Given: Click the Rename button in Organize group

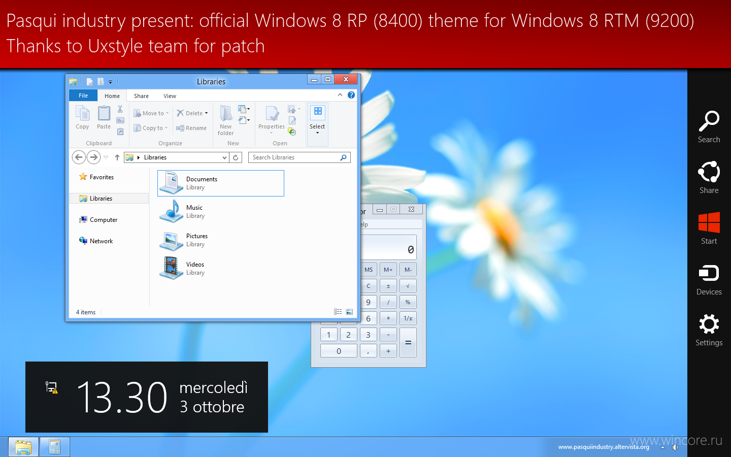Looking at the screenshot, I should pyautogui.click(x=191, y=128).
